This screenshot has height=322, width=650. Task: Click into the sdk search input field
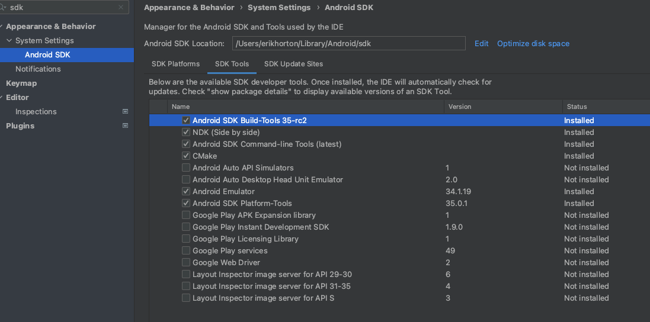tap(64, 7)
